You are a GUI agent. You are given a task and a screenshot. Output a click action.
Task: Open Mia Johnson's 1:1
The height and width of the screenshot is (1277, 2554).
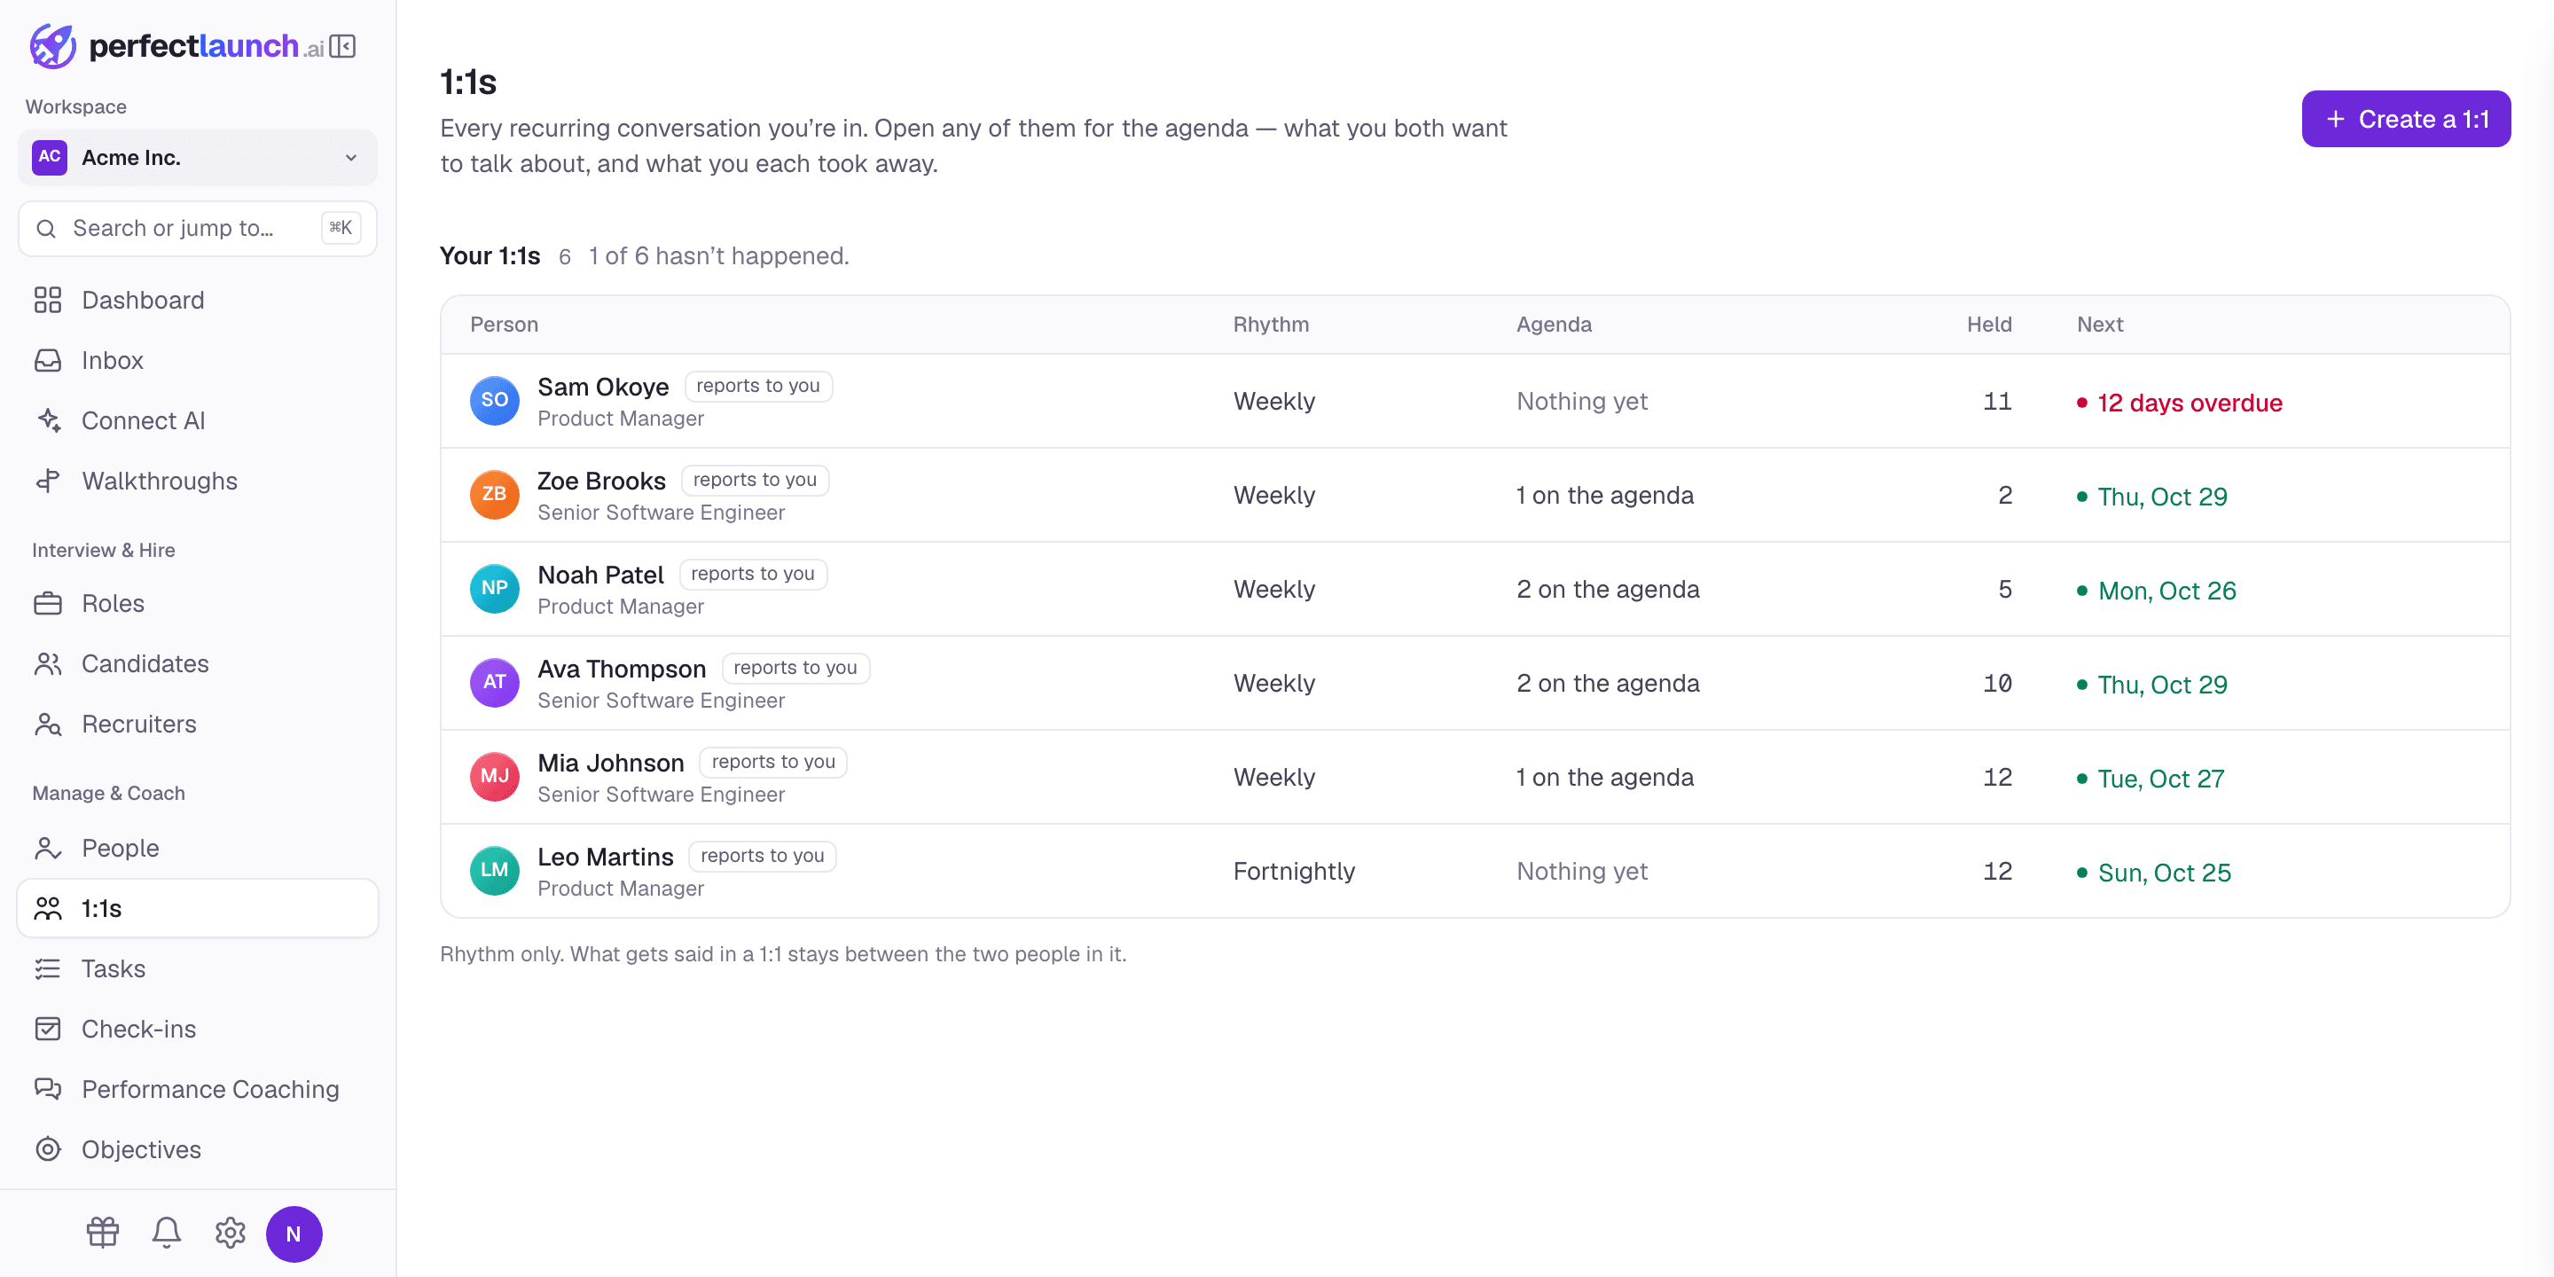(x=1474, y=778)
